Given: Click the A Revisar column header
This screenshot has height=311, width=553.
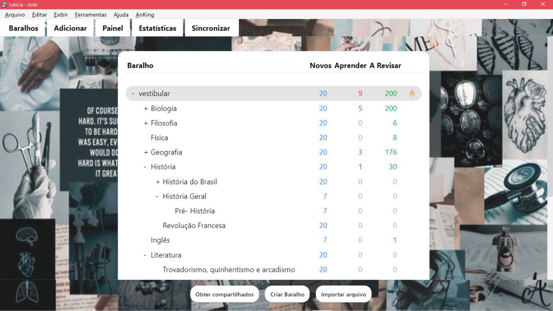Looking at the screenshot, I should (x=385, y=66).
